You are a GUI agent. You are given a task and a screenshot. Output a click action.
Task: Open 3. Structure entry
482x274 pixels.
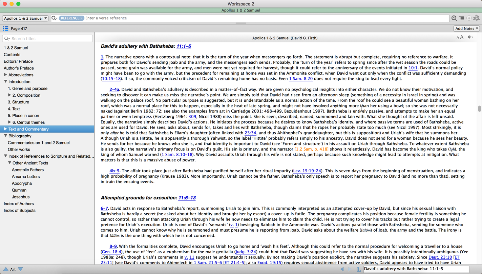(x=18, y=102)
